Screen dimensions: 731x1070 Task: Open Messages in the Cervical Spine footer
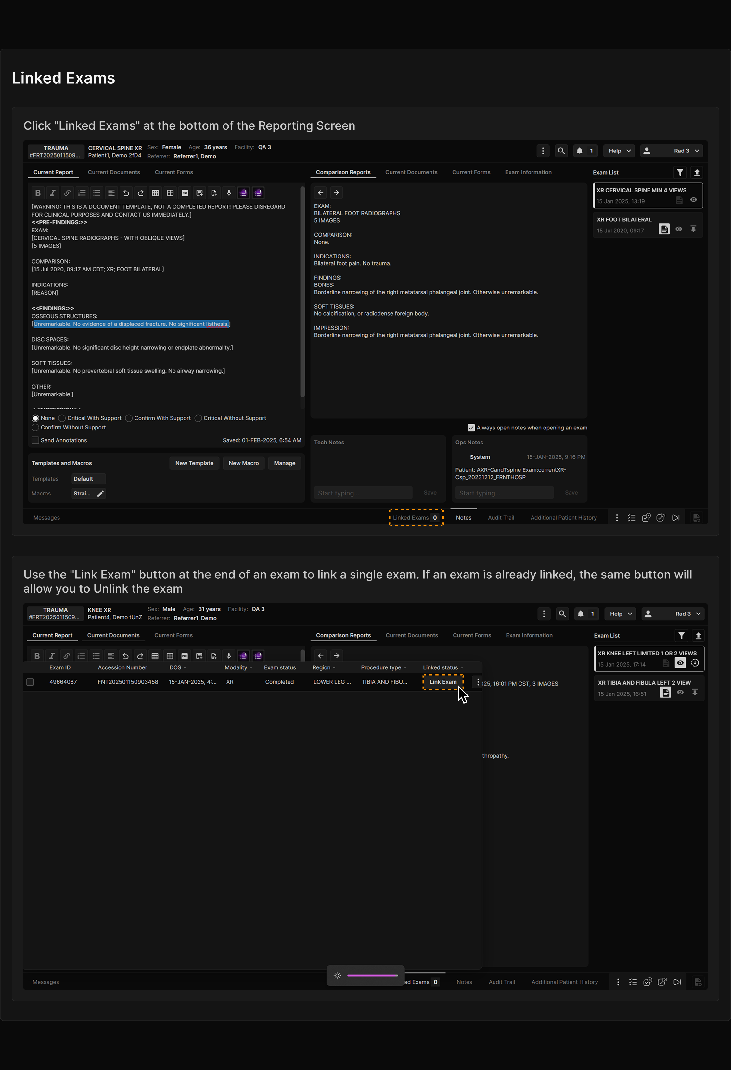[46, 518]
